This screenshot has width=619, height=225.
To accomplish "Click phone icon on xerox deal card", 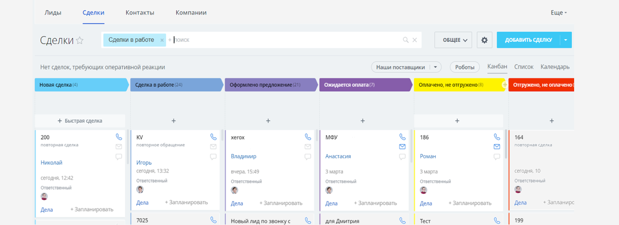I will 308,137.
